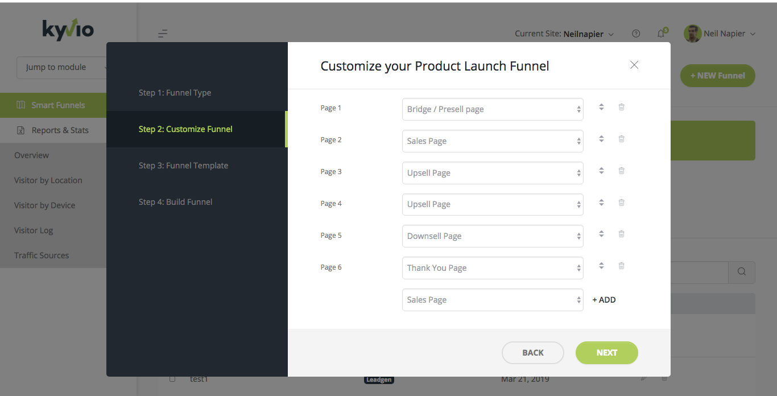The width and height of the screenshot is (777, 396).
Task: Open Visitor by Location
Action: tap(48, 180)
